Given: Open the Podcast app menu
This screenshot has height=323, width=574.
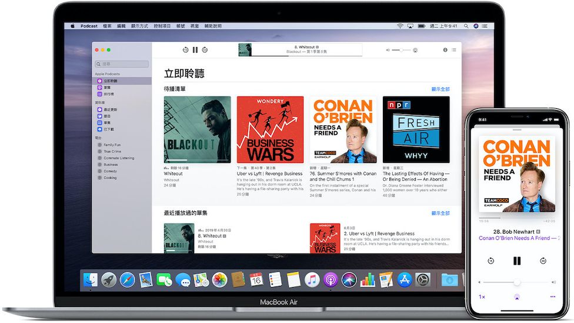Looking at the screenshot, I should coord(89,26).
